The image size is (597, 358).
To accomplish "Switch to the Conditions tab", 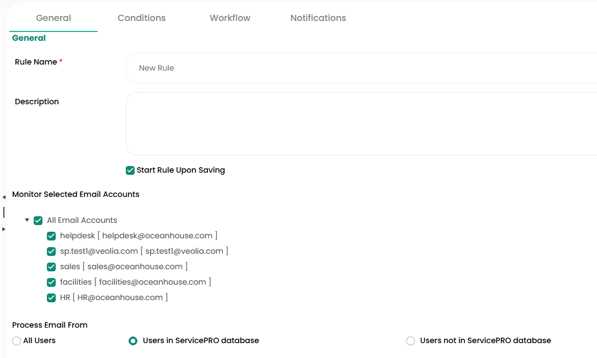I will pyautogui.click(x=142, y=18).
